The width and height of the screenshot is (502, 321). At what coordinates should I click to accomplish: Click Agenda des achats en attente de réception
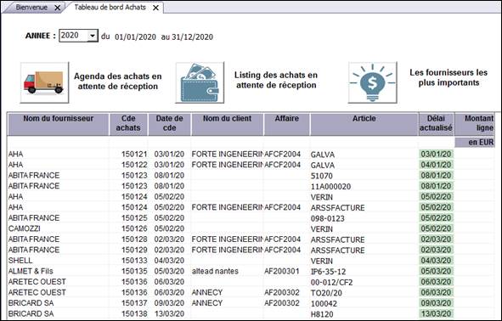coord(118,82)
